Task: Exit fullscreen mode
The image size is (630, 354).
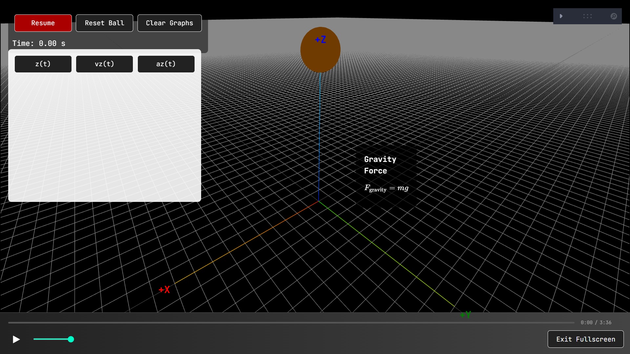Action: 585,339
